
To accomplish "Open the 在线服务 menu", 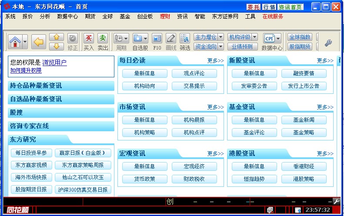I will point(273,17).
